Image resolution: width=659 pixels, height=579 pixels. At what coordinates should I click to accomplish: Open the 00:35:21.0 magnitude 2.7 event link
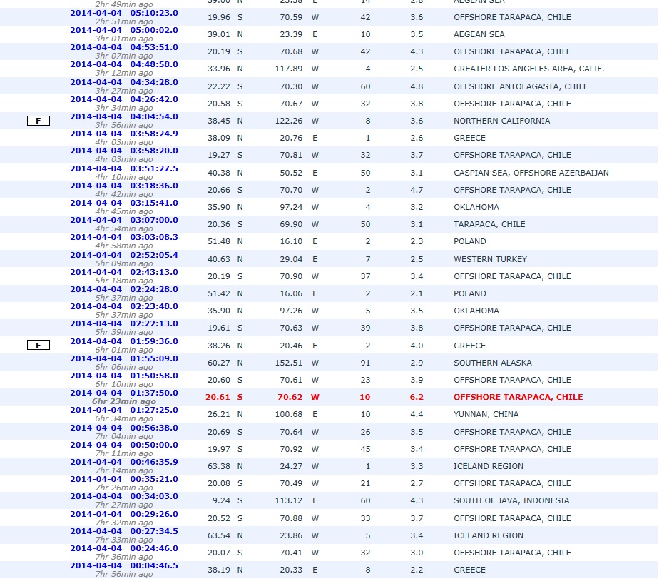(124, 479)
